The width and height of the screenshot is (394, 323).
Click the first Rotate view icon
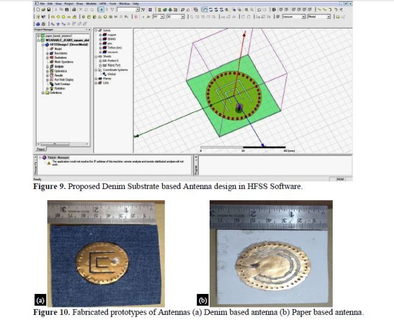[x=211, y=10]
